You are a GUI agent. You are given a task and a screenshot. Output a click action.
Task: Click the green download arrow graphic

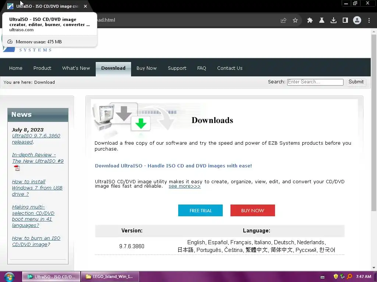[x=141, y=123]
